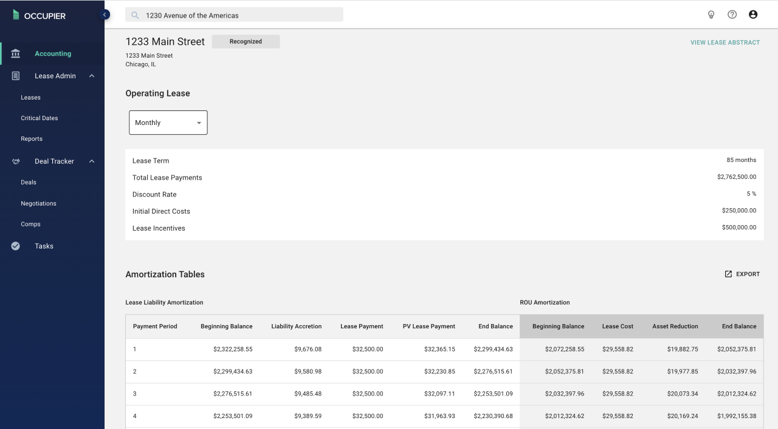Screen dimensions: 778x429
Task: Select Leases in the sidebar
Action: coord(30,97)
